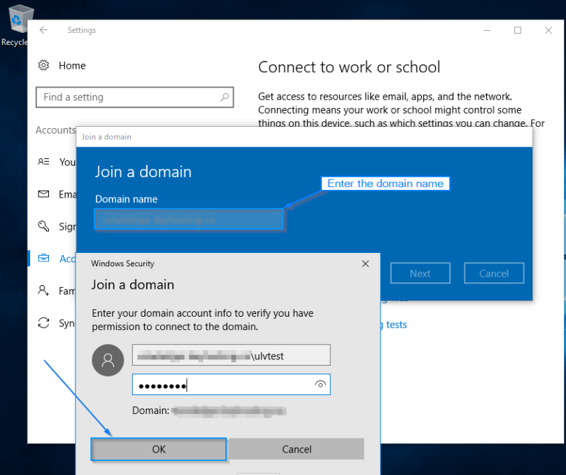Screen dimensions: 566x475
Task: Click the Home gear icon
Action: (43, 65)
